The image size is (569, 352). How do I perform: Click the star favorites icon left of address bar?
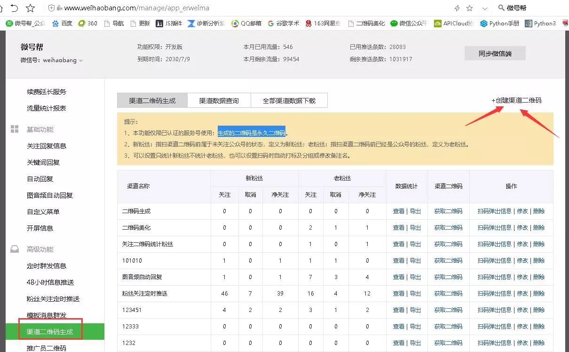31,8
